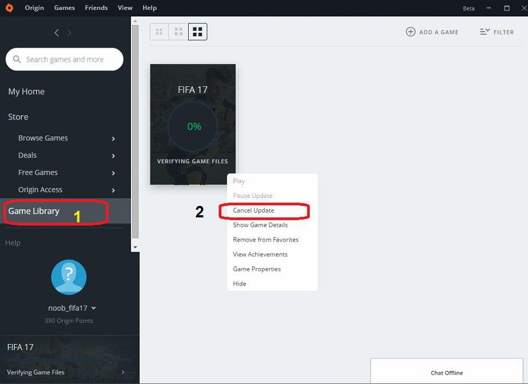Select the large grid view icon

pyautogui.click(x=197, y=31)
